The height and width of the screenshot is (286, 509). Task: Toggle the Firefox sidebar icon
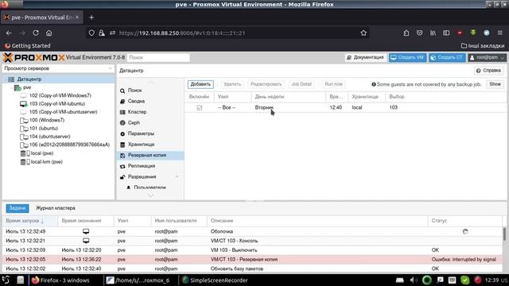tap(446, 33)
